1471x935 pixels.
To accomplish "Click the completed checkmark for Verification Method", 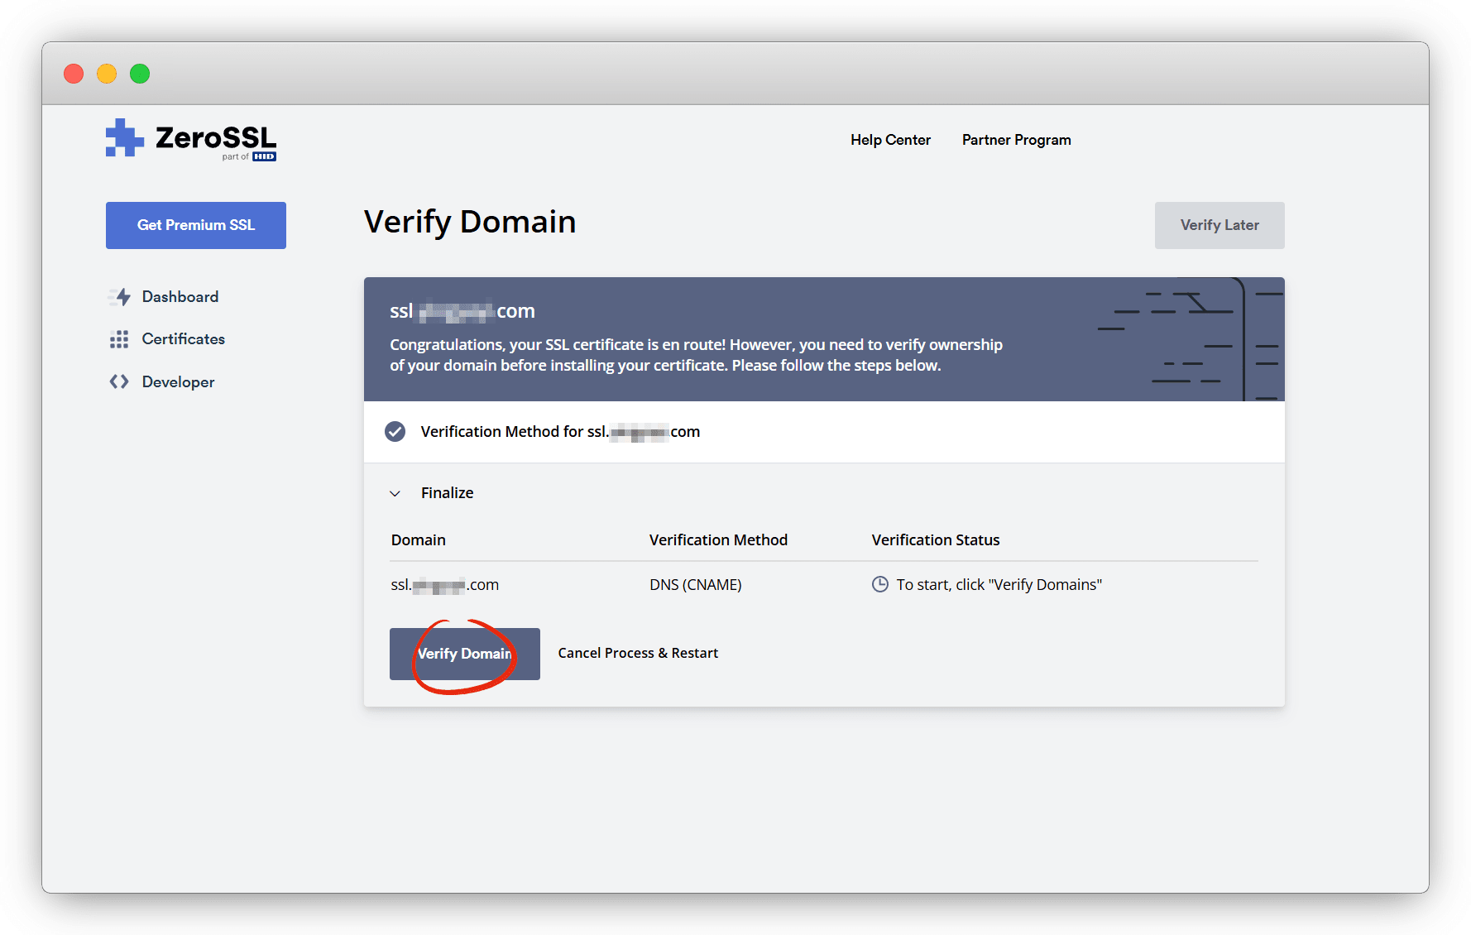I will pos(395,432).
